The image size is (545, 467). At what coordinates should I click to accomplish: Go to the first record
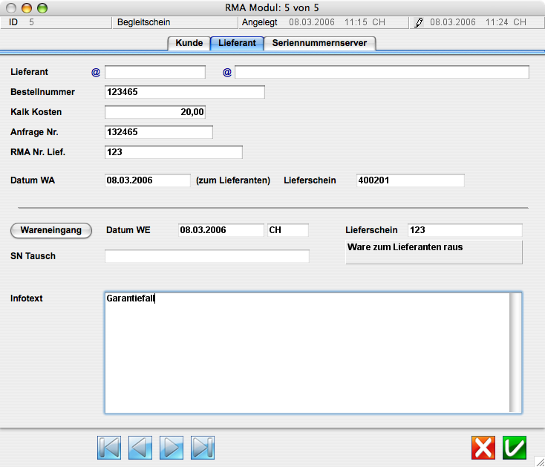pos(108,447)
